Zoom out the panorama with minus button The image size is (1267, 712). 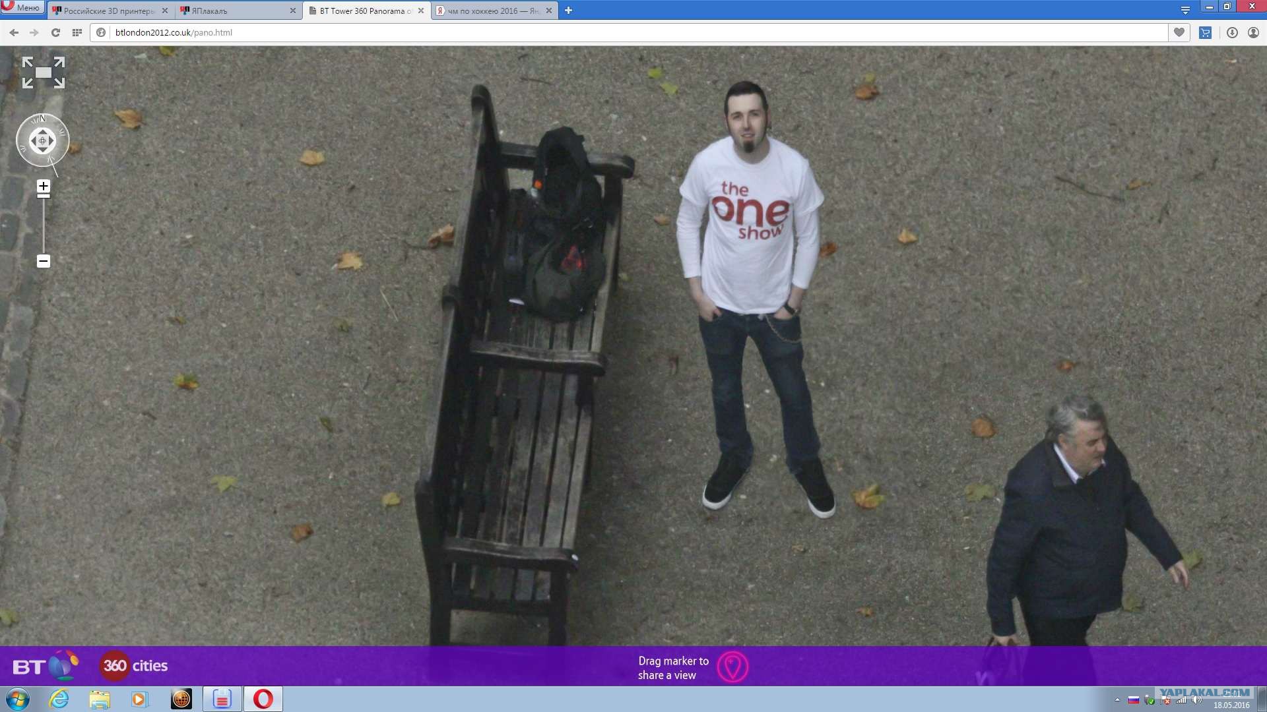click(44, 261)
